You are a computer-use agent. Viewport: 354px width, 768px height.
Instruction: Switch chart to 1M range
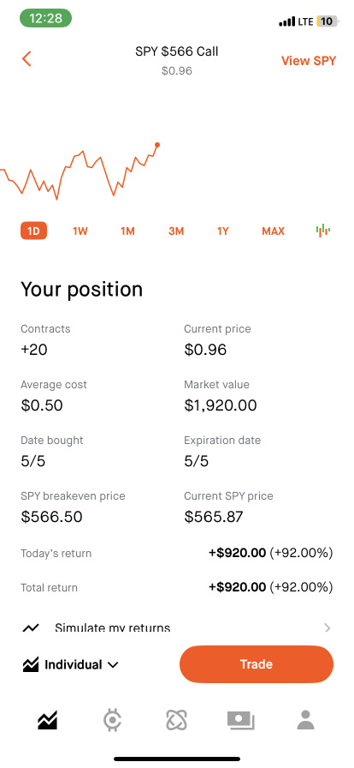(127, 231)
